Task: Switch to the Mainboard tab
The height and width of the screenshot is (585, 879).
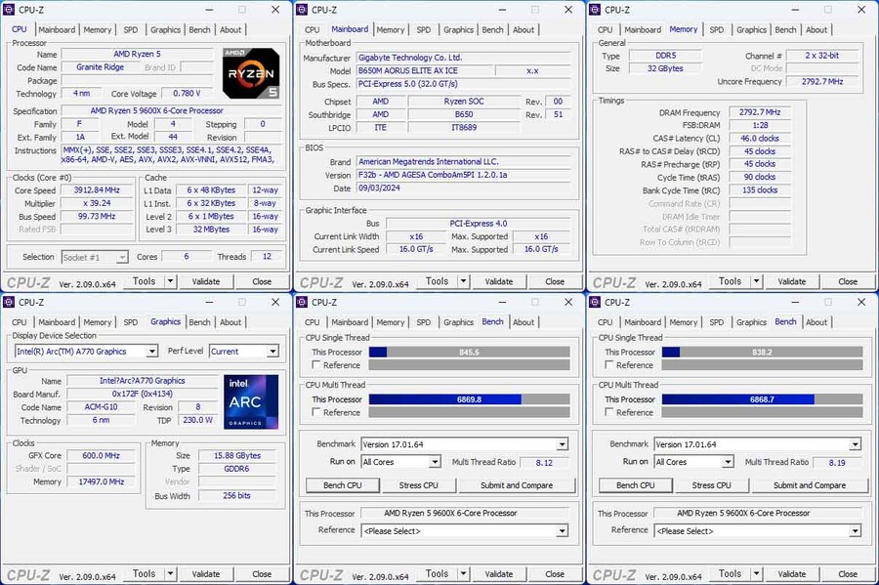Action: 57,29
